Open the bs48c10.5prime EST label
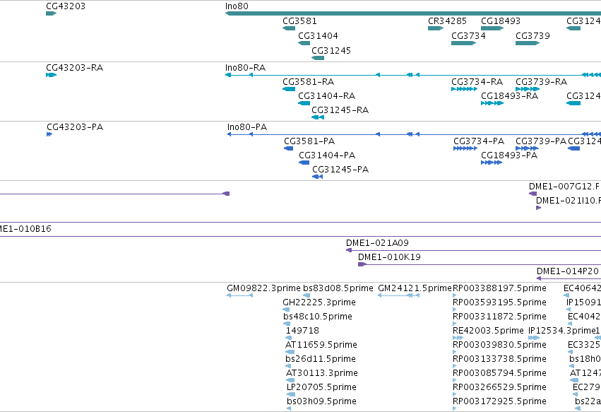This screenshot has width=601, height=412. pyautogui.click(x=318, y=317)
